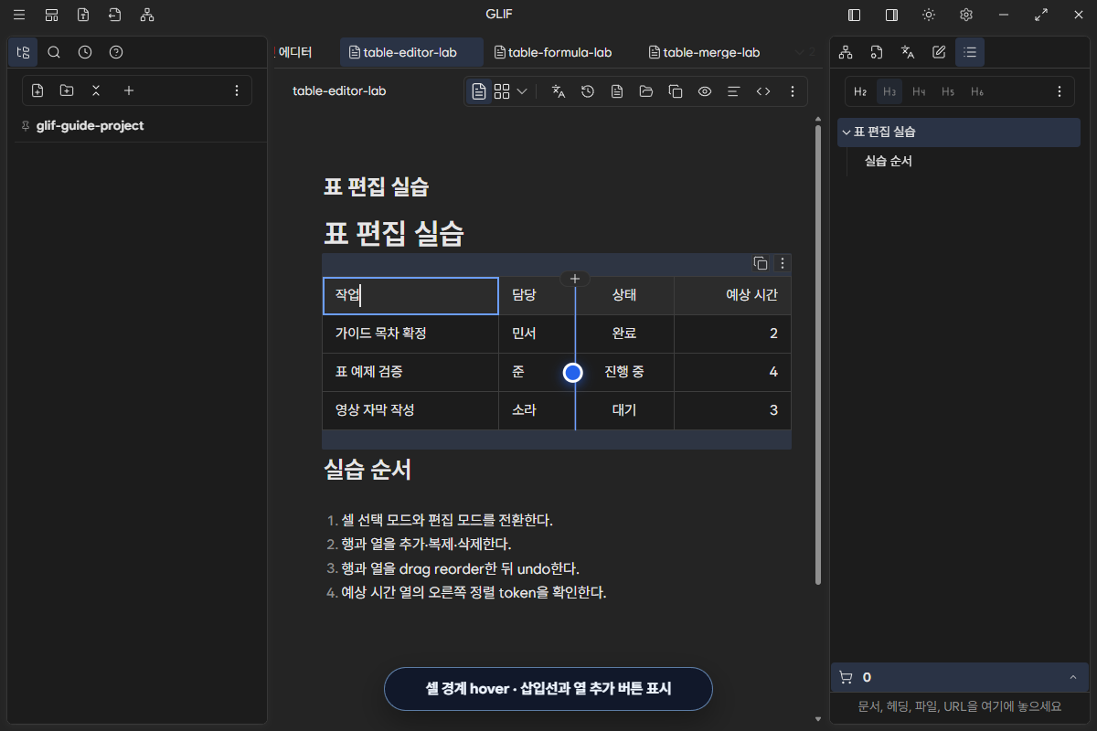
Task: Click the editor vertical scrollbar
Action: [816, 355]
